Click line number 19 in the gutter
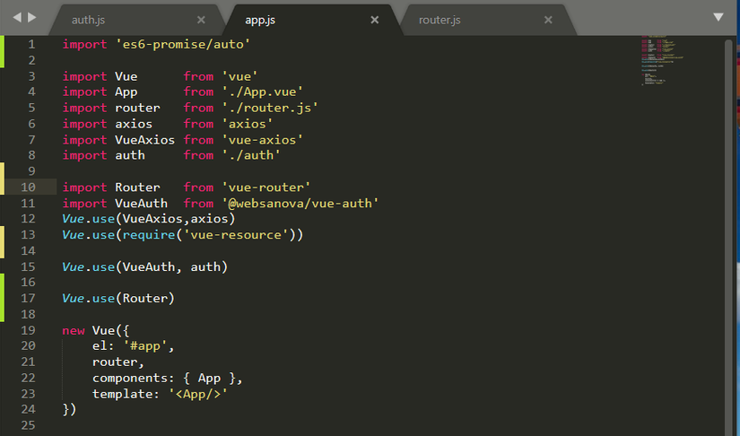Viewport: 740px width, 436px height. click(x=29, y=330)
